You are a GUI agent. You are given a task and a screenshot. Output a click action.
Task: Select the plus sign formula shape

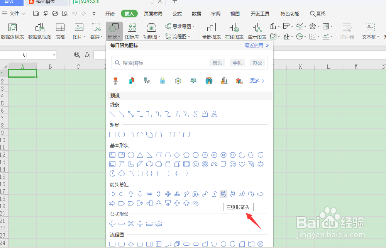112,224
